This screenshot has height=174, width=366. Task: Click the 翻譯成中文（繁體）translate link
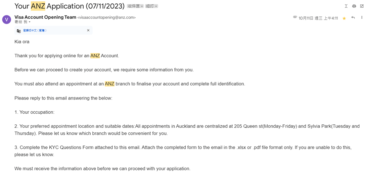pyautogui.click(x=35, y=31)
